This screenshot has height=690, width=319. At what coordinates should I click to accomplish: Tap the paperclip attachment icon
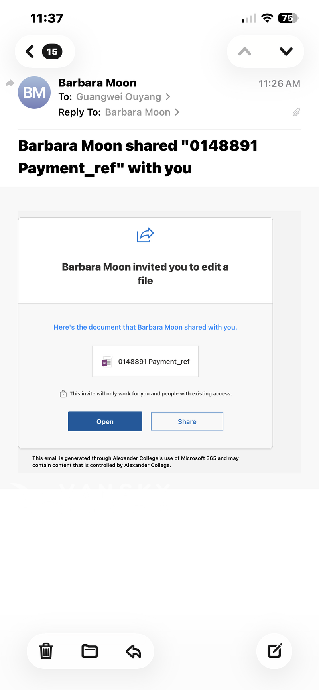pyautogui.click(x=296, y=112)
